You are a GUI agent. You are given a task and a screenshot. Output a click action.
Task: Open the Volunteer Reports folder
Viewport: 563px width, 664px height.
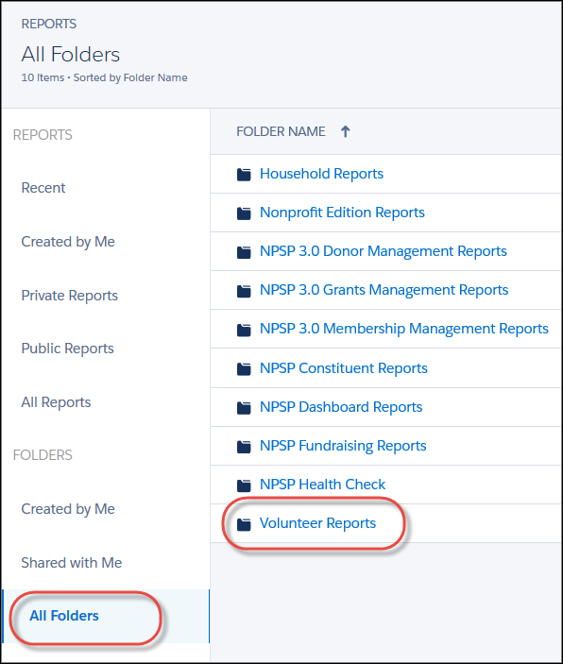click(317, 523)
